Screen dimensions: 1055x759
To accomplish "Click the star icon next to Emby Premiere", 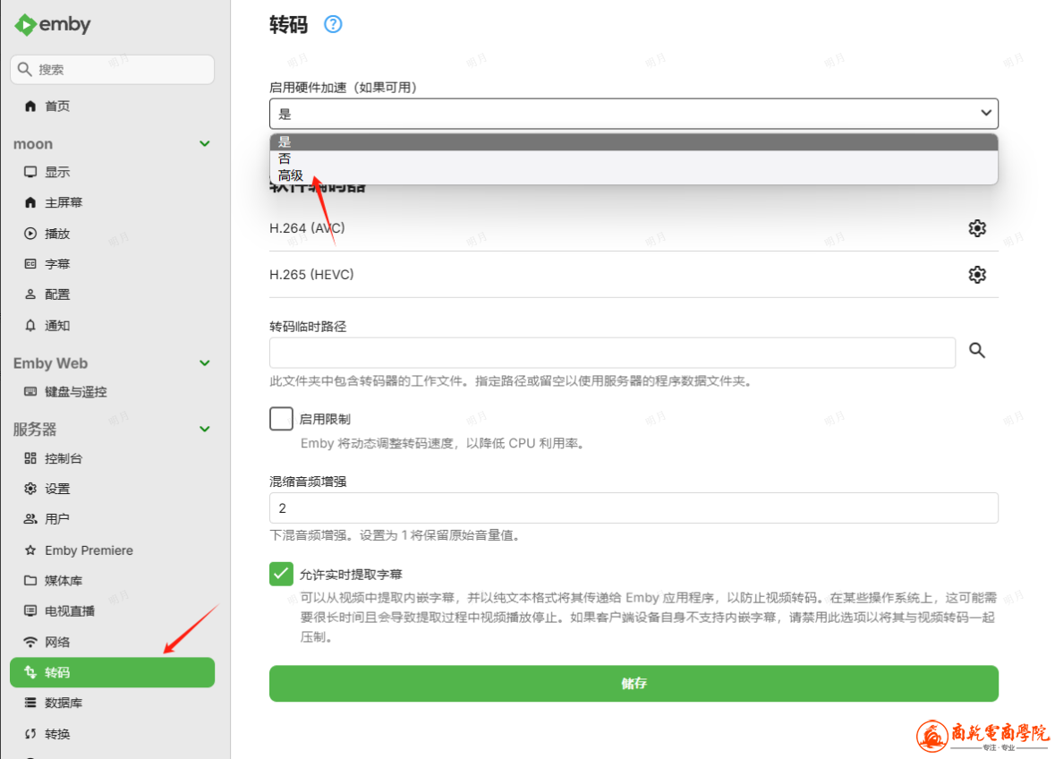I will pos(30,550).
